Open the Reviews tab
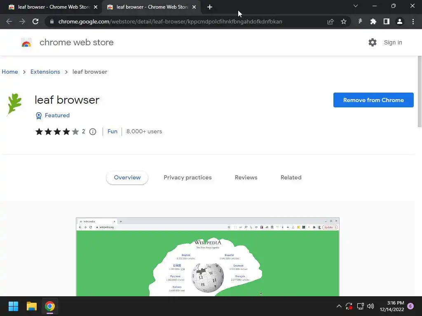422x316 pixels. pyautogui.click(x=246, y=177)
